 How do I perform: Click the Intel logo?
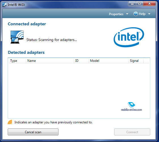tap(129, 37)
